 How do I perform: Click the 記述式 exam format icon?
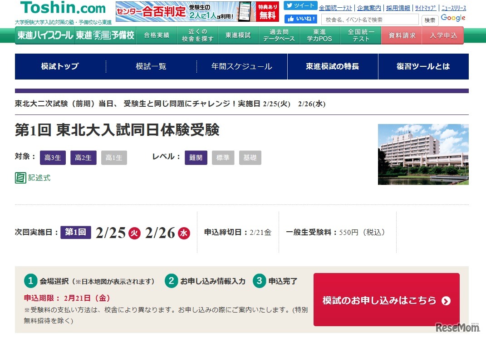pyautogui.click(x=20, y=178)
